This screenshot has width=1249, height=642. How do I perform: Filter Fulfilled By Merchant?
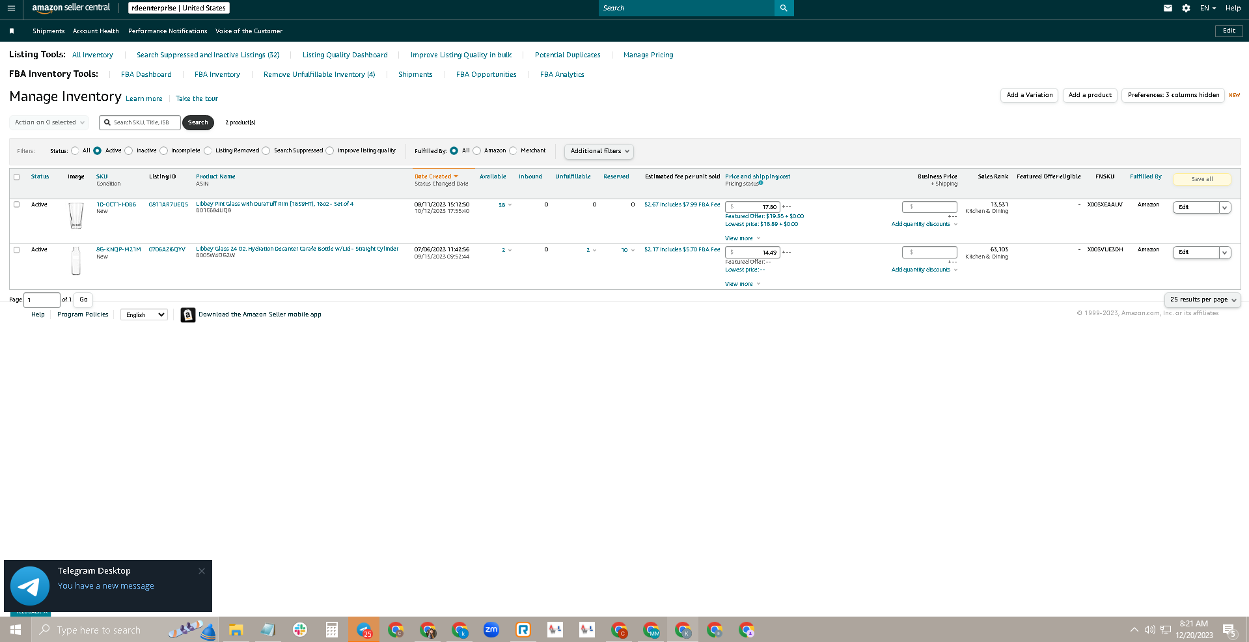[x=514, y=151]
